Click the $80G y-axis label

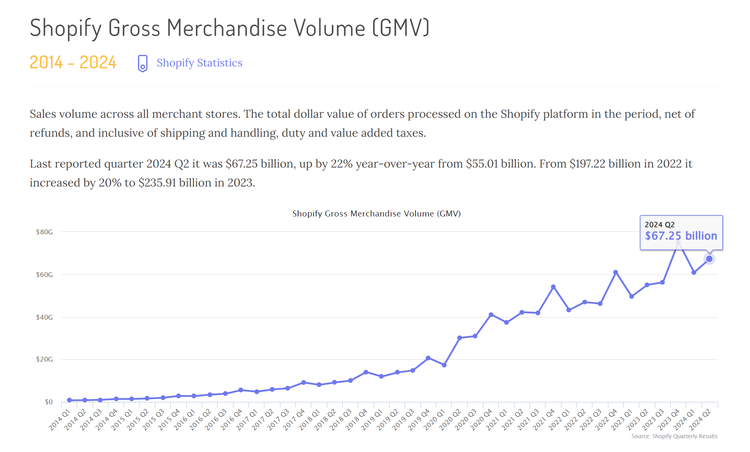coord(44,232)
